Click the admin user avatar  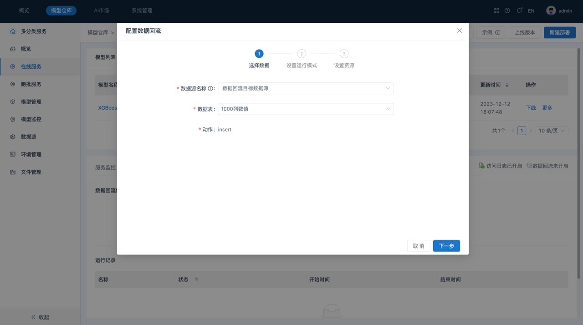(x=551, y=10)
